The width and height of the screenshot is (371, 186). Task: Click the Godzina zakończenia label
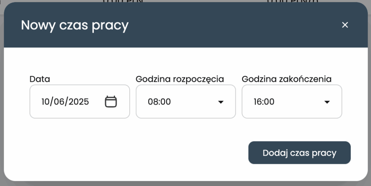[287, 79]
